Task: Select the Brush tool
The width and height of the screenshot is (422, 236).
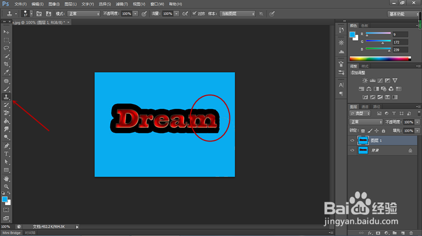Action: point(6,89)
